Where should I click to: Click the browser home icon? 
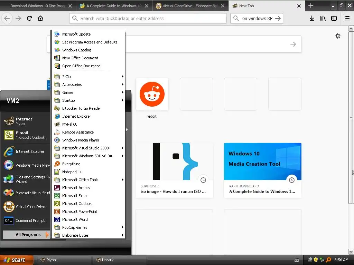tap(40, 18)
